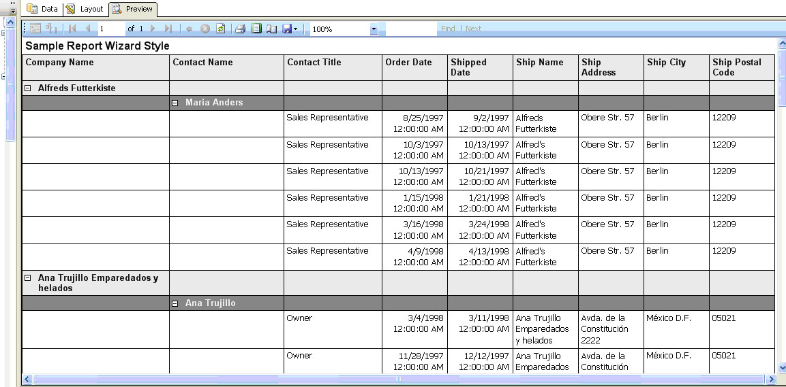Click the Company Name column header
786x387 pixels.
click(95, 67)
